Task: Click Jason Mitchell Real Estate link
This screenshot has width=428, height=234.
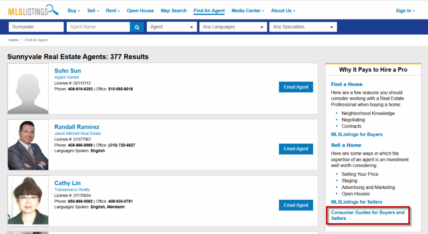Action: pos(78,133)
